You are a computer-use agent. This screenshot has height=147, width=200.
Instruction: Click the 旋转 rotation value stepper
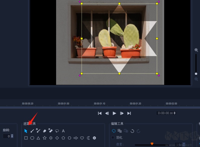click(12, 136)
